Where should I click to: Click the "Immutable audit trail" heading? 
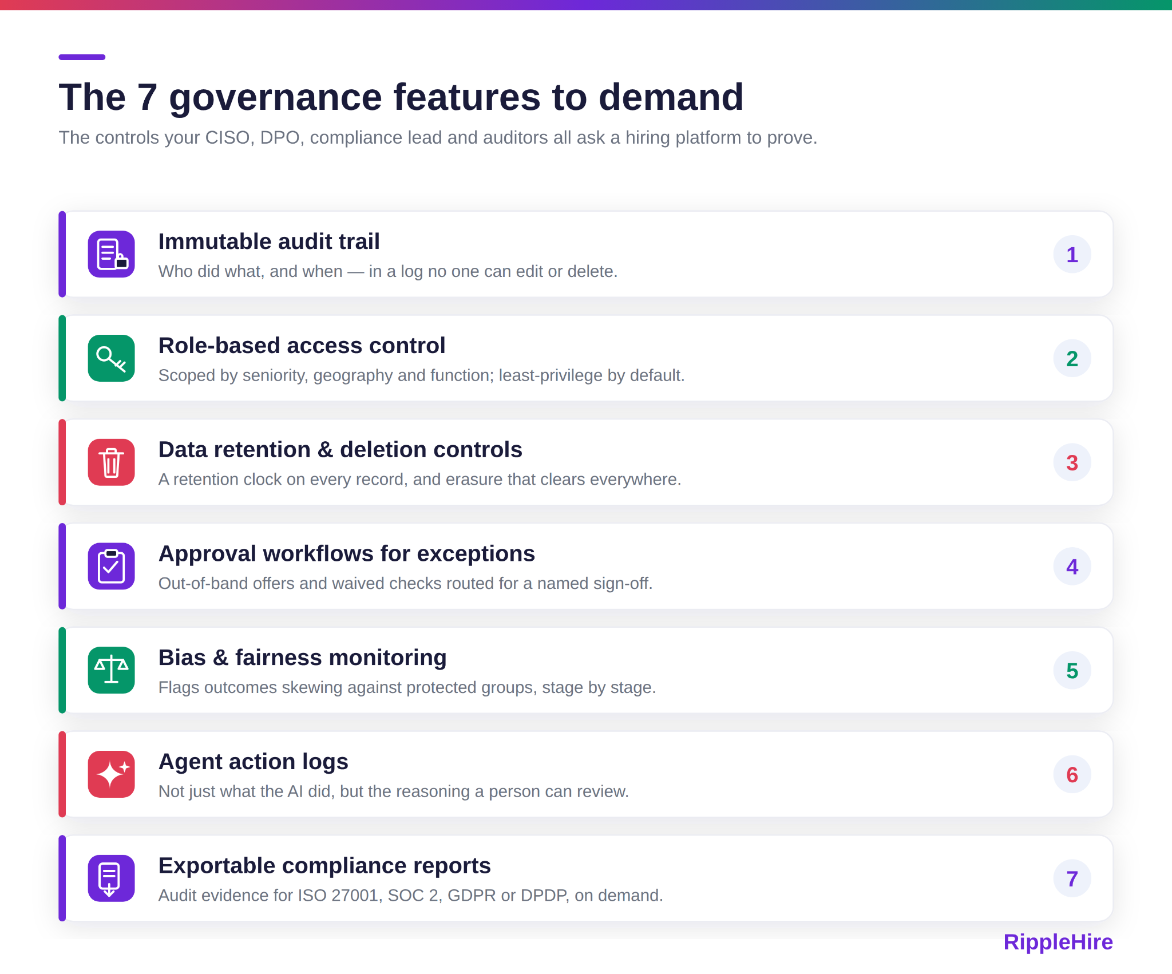[269, 241]
